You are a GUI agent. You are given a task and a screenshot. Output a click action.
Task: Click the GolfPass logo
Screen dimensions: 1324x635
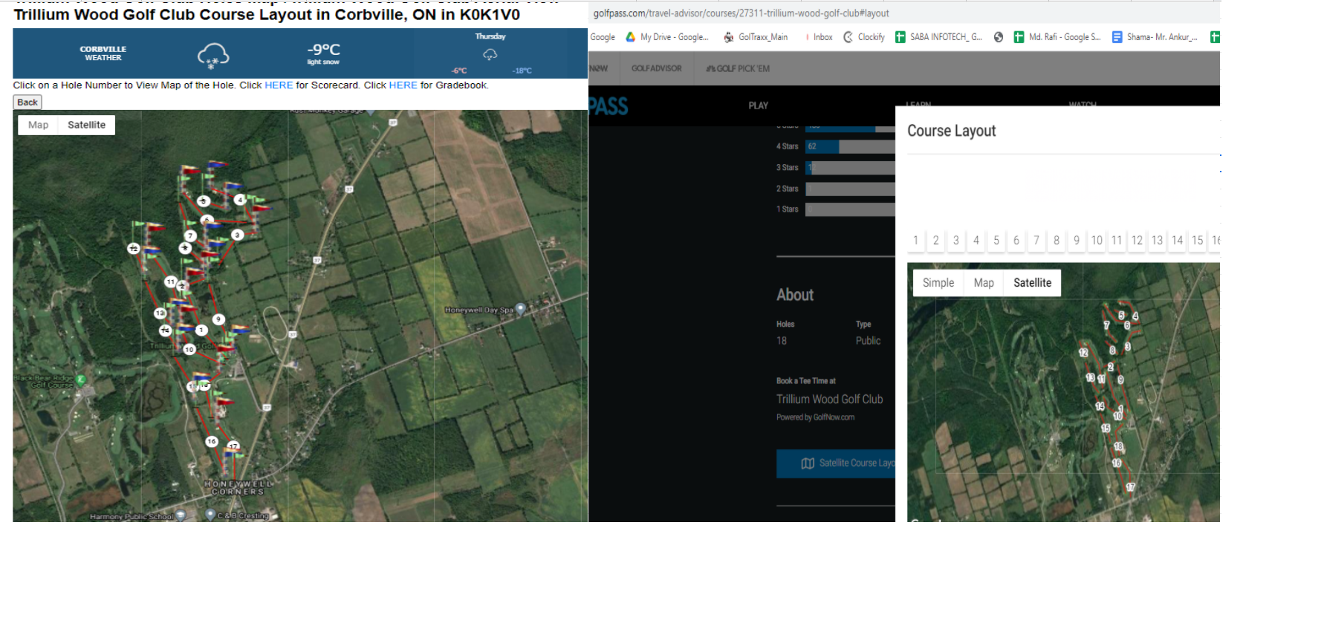point(609,106)
